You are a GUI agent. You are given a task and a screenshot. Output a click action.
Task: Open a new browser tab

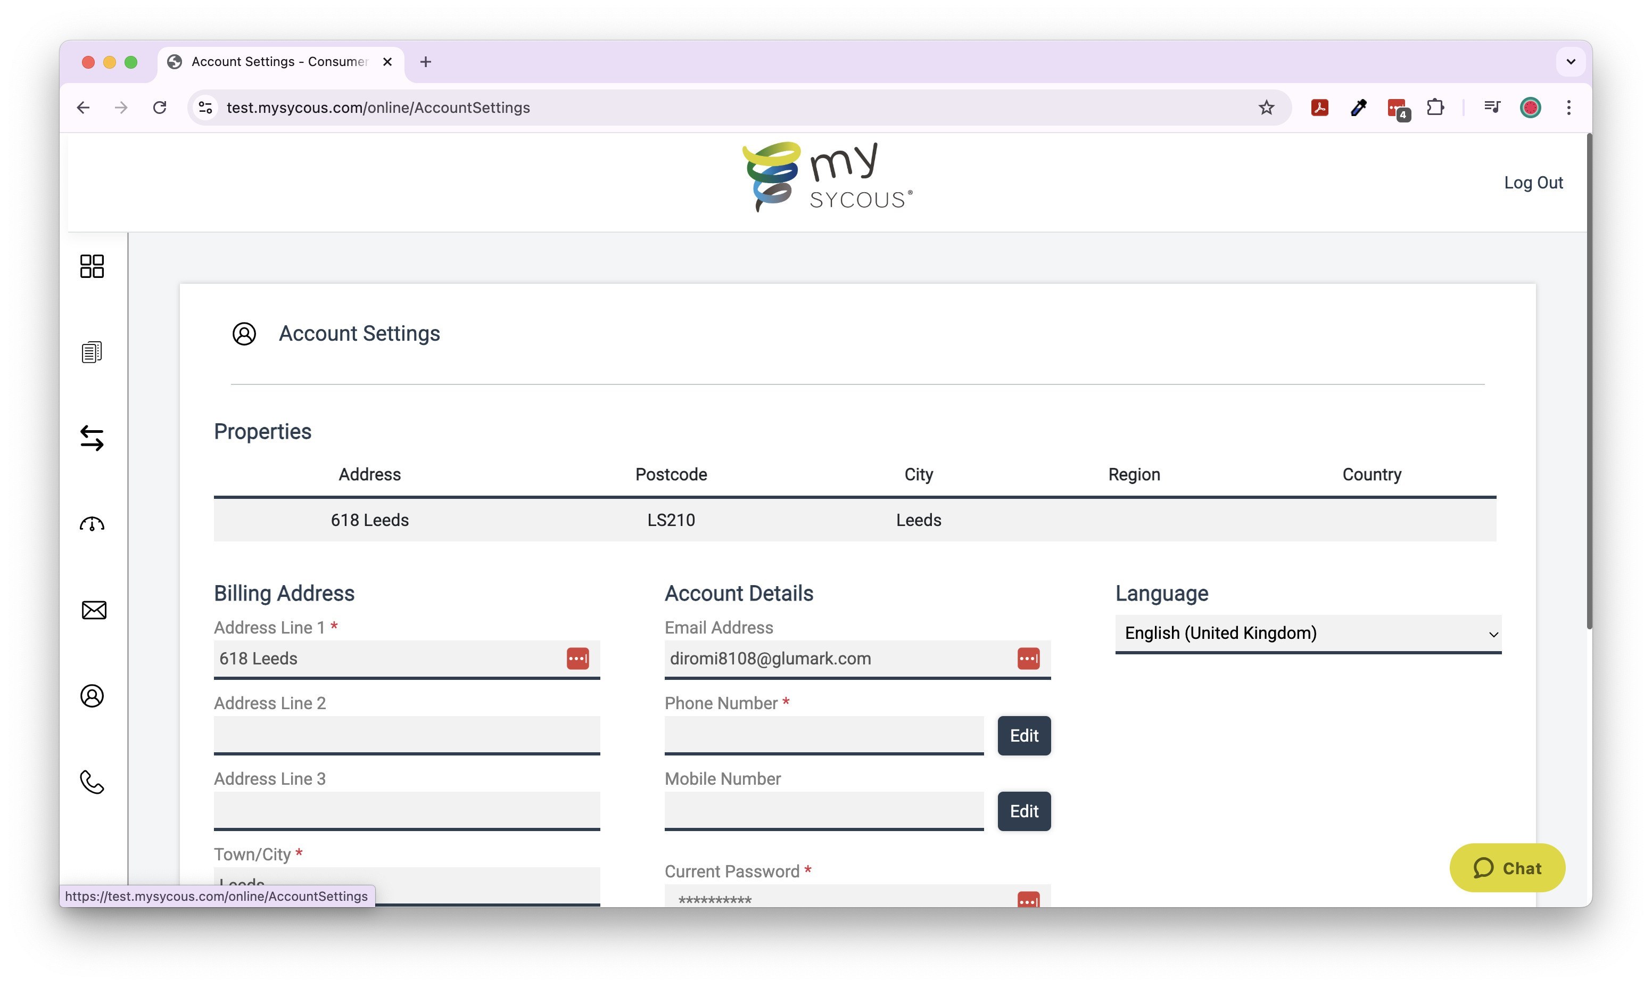tap(426, 62)
